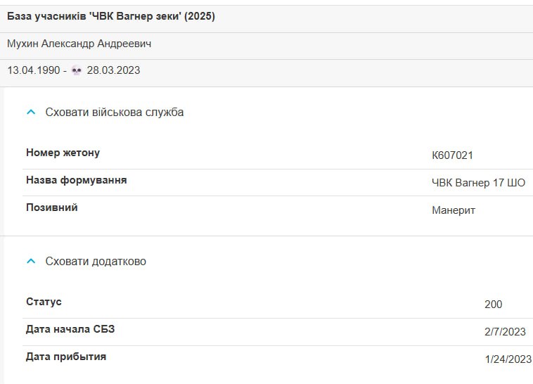Click the skull icon beside death date
This screenshot has width=533, height=384.
(77, 70)
